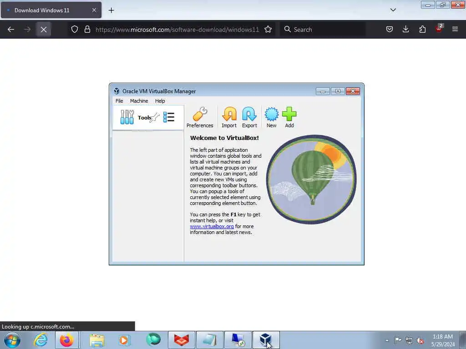Viewport: 466px width, 349px height.
Task: Close the Download Windows 11 tab
Action: (94, 10)
